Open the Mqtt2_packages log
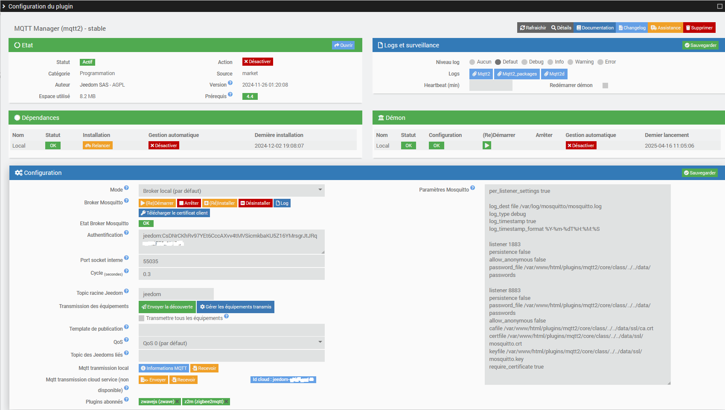 pyautogui.click(x=517, y=74)
